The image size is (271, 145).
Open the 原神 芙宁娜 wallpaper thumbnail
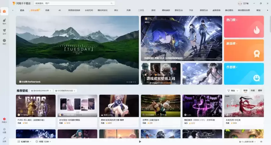(119, 106)
